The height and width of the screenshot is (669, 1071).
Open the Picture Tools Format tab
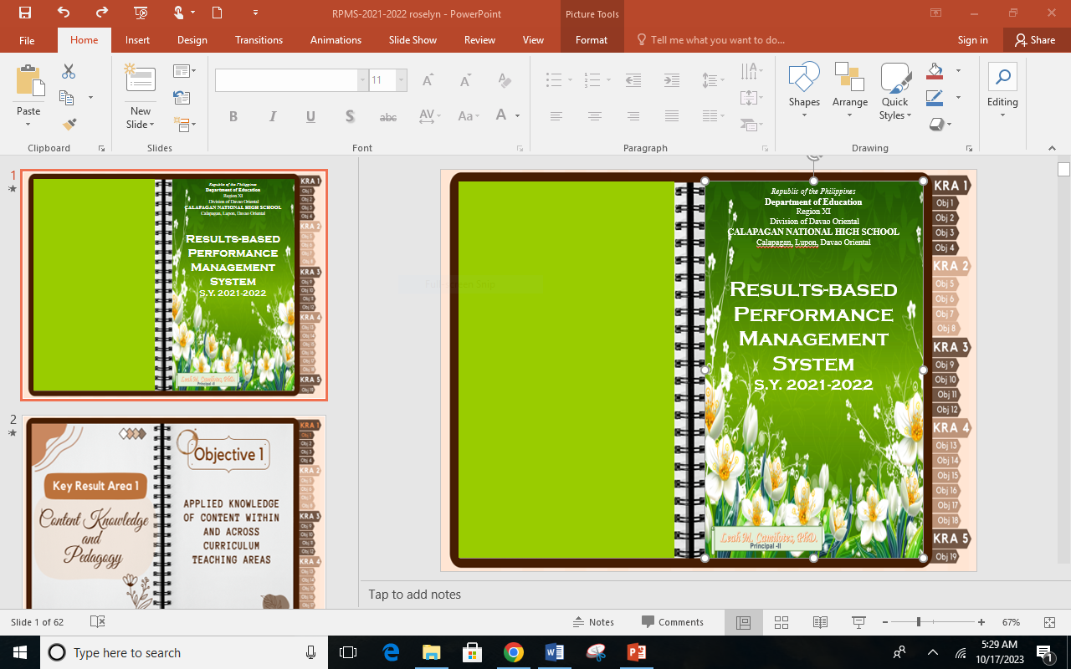coord(592,39)
